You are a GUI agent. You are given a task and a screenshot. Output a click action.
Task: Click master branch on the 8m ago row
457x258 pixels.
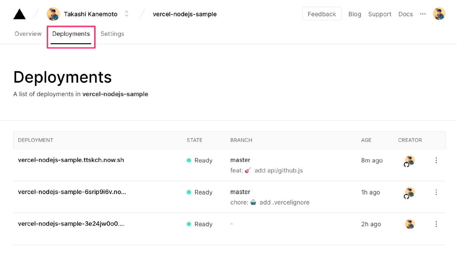click(x=240, y=160)
